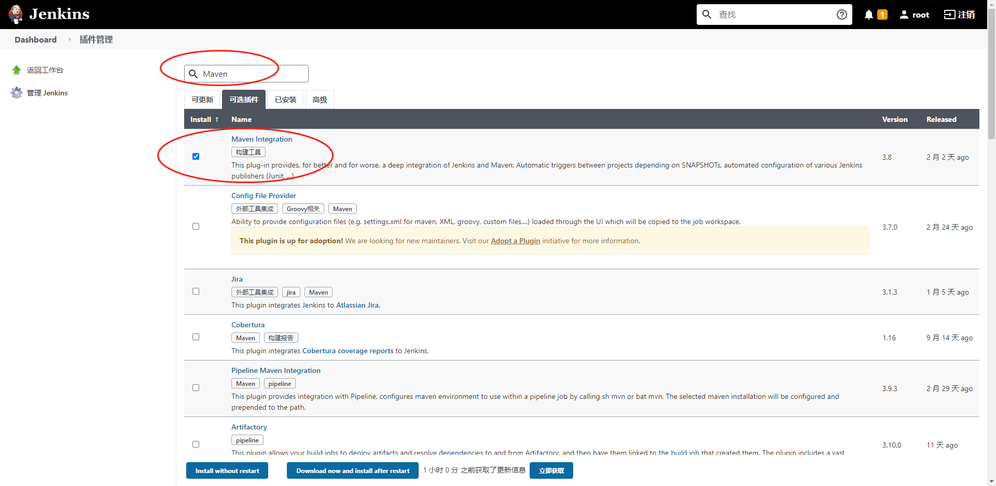This screenshot has height=486, width=996.
Task: Click the orange notification count badge
Action: [x=882, y=15]
